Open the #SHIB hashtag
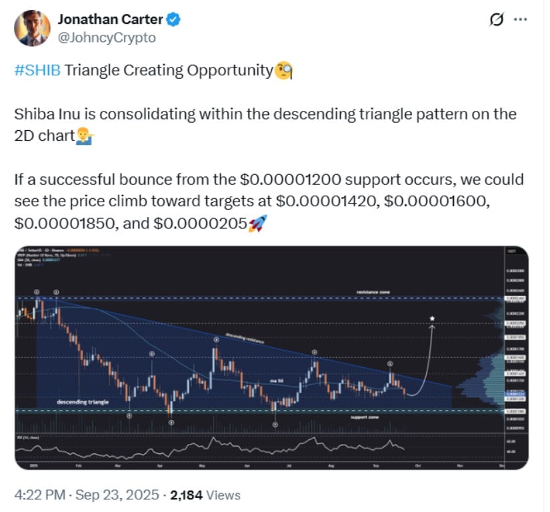Image resolution: width=550 pixels, height=512 pixels. [37, 71]
